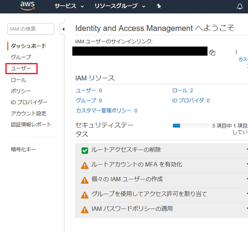Open the pin shortcuts icon in header
Image resolution: width=248 pixels, height=232 pixels.
[x=159, y=6]
